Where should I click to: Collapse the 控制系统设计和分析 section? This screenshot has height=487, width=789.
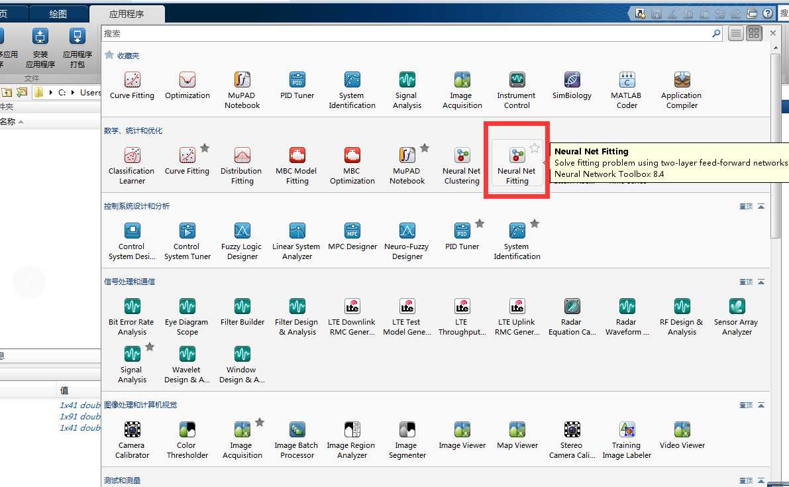pos(761,206)
